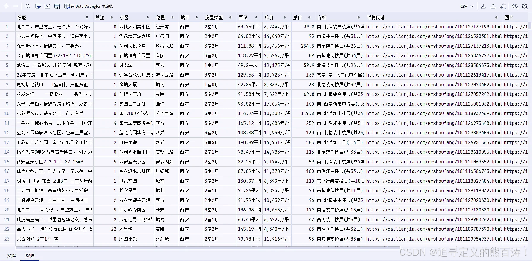Click total price cell '284.8'
The image size is (532, 261).
[307, 46]
